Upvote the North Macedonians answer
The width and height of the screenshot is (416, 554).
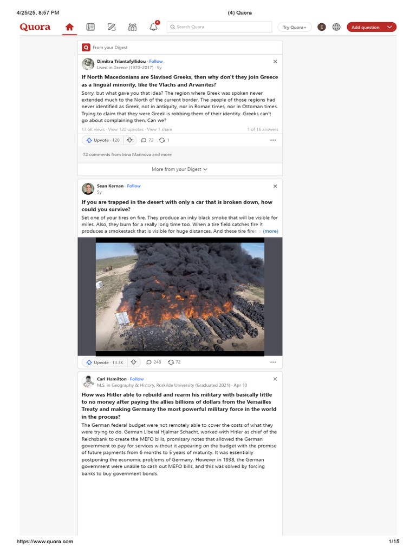[x=103, y=140]
